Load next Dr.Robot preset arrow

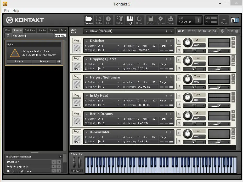click(171, 41)
